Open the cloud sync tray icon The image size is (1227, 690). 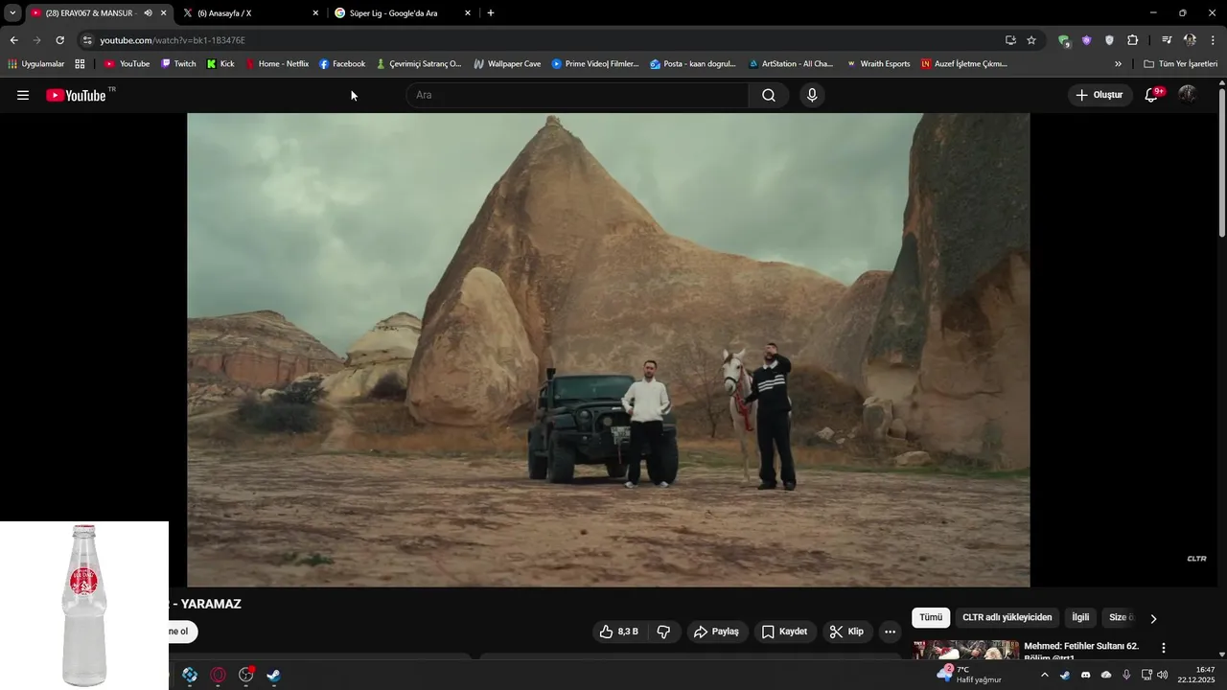[x=1106, y=675]
